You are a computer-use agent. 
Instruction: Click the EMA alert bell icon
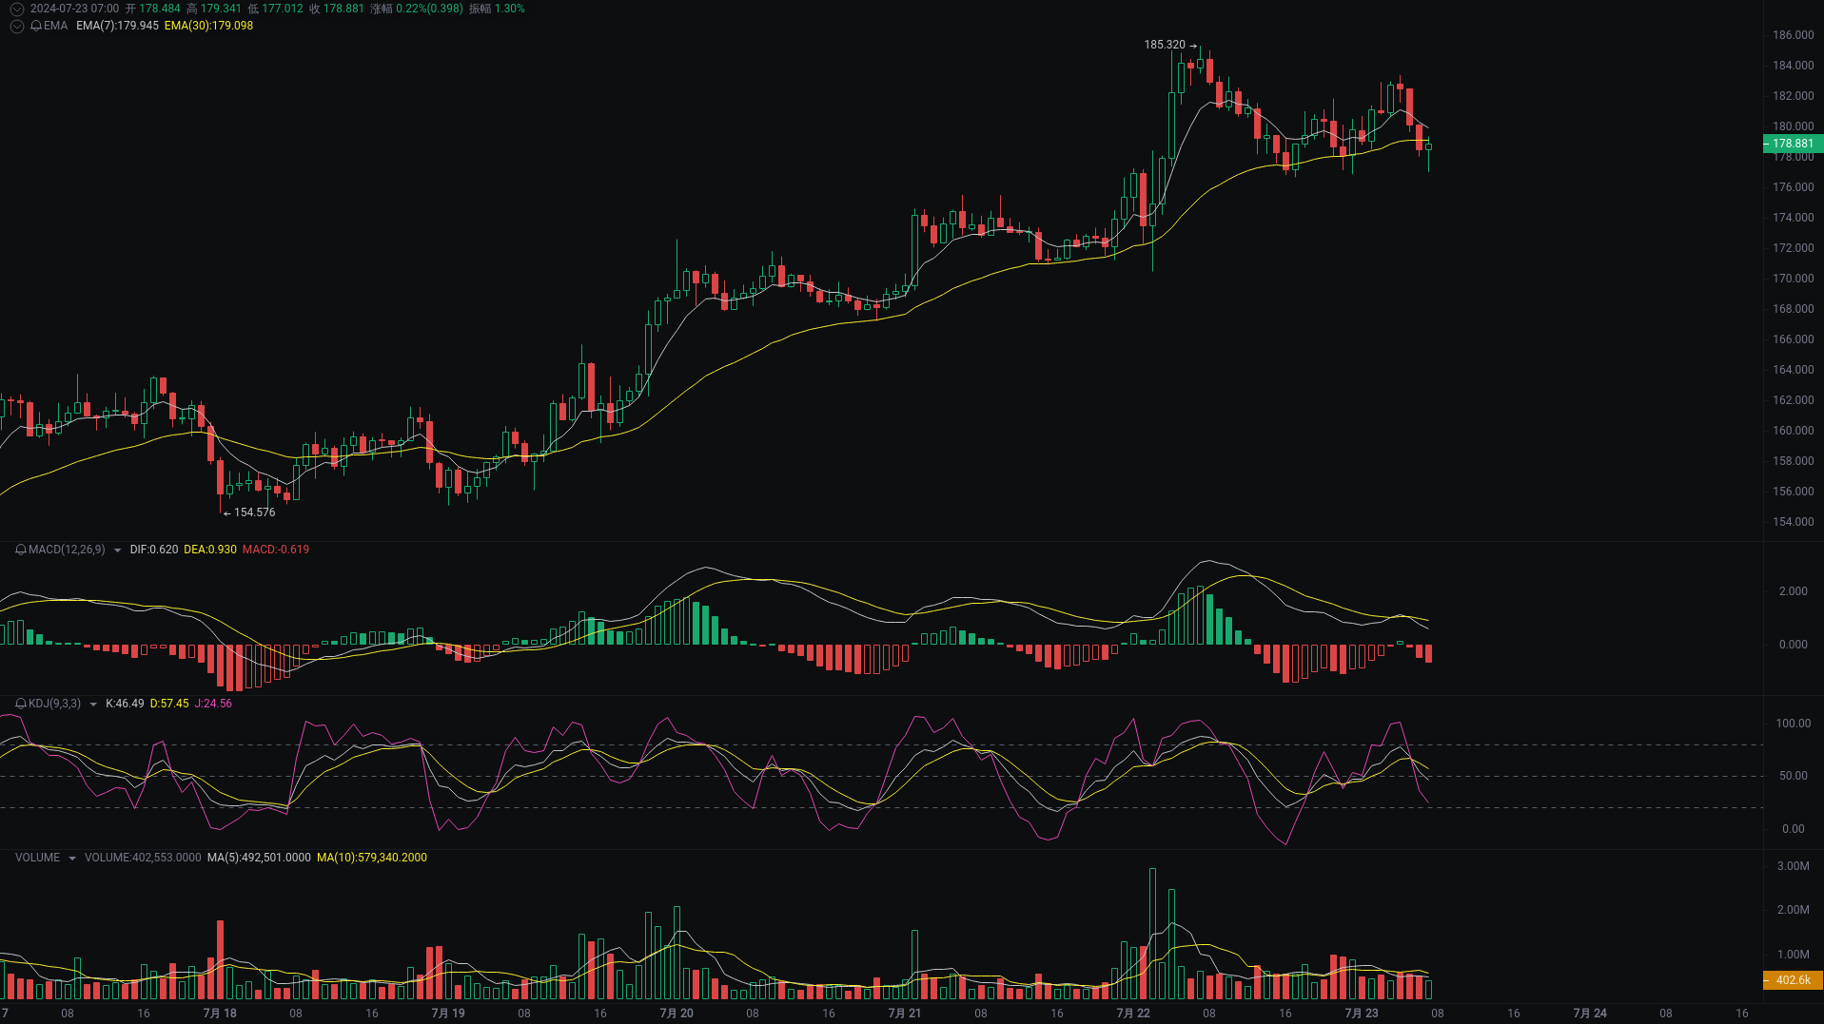pyautogui.click(x=36, y=26)
